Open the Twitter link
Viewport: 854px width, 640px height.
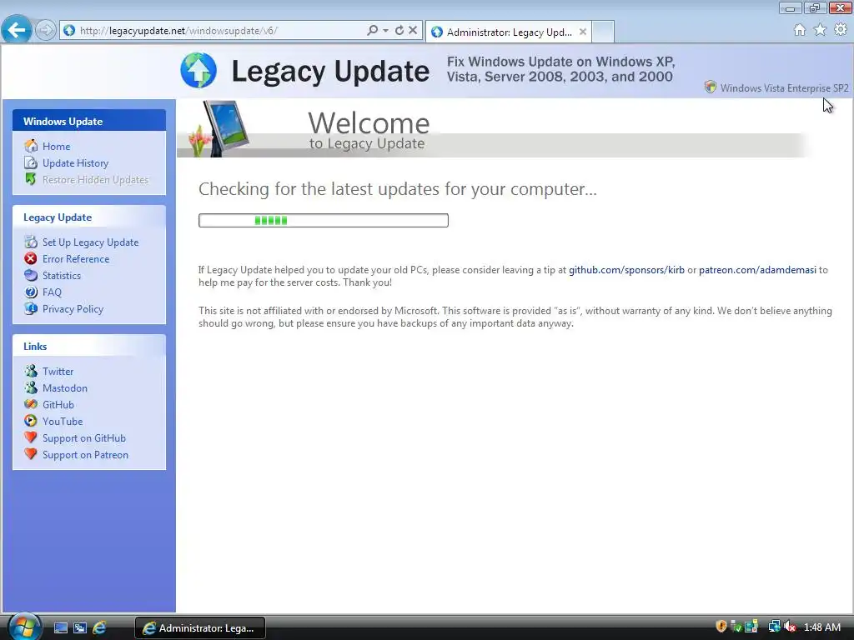point(58,371)
